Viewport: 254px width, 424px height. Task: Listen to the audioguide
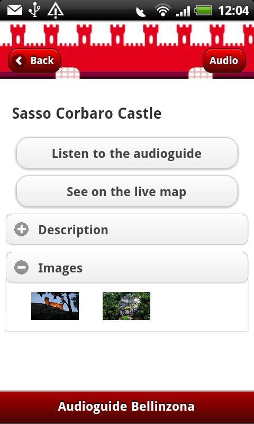click(127, 153)
